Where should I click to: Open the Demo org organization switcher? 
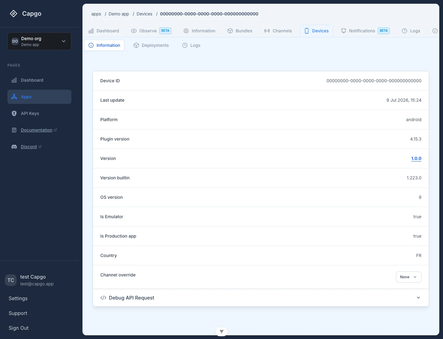click(39, 41)
